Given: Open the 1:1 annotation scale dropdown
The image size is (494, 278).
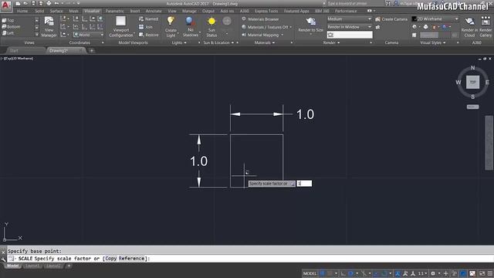Looking at the screenshot, I should tap(422, 273).
